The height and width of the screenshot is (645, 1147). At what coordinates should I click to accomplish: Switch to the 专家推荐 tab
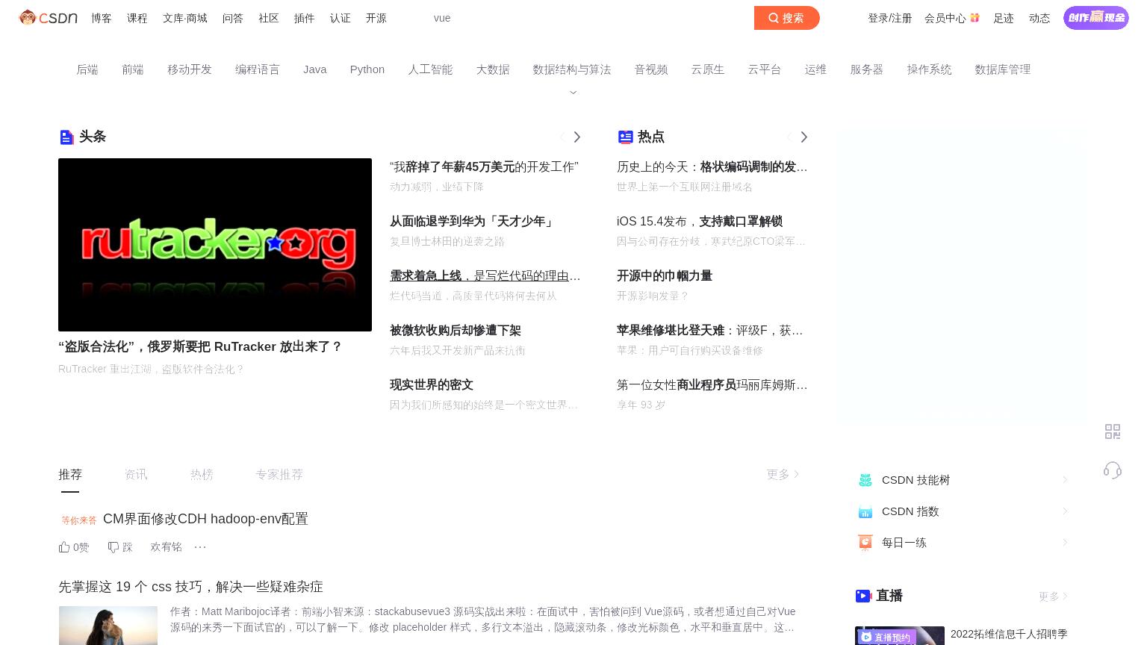click(279, 474)
